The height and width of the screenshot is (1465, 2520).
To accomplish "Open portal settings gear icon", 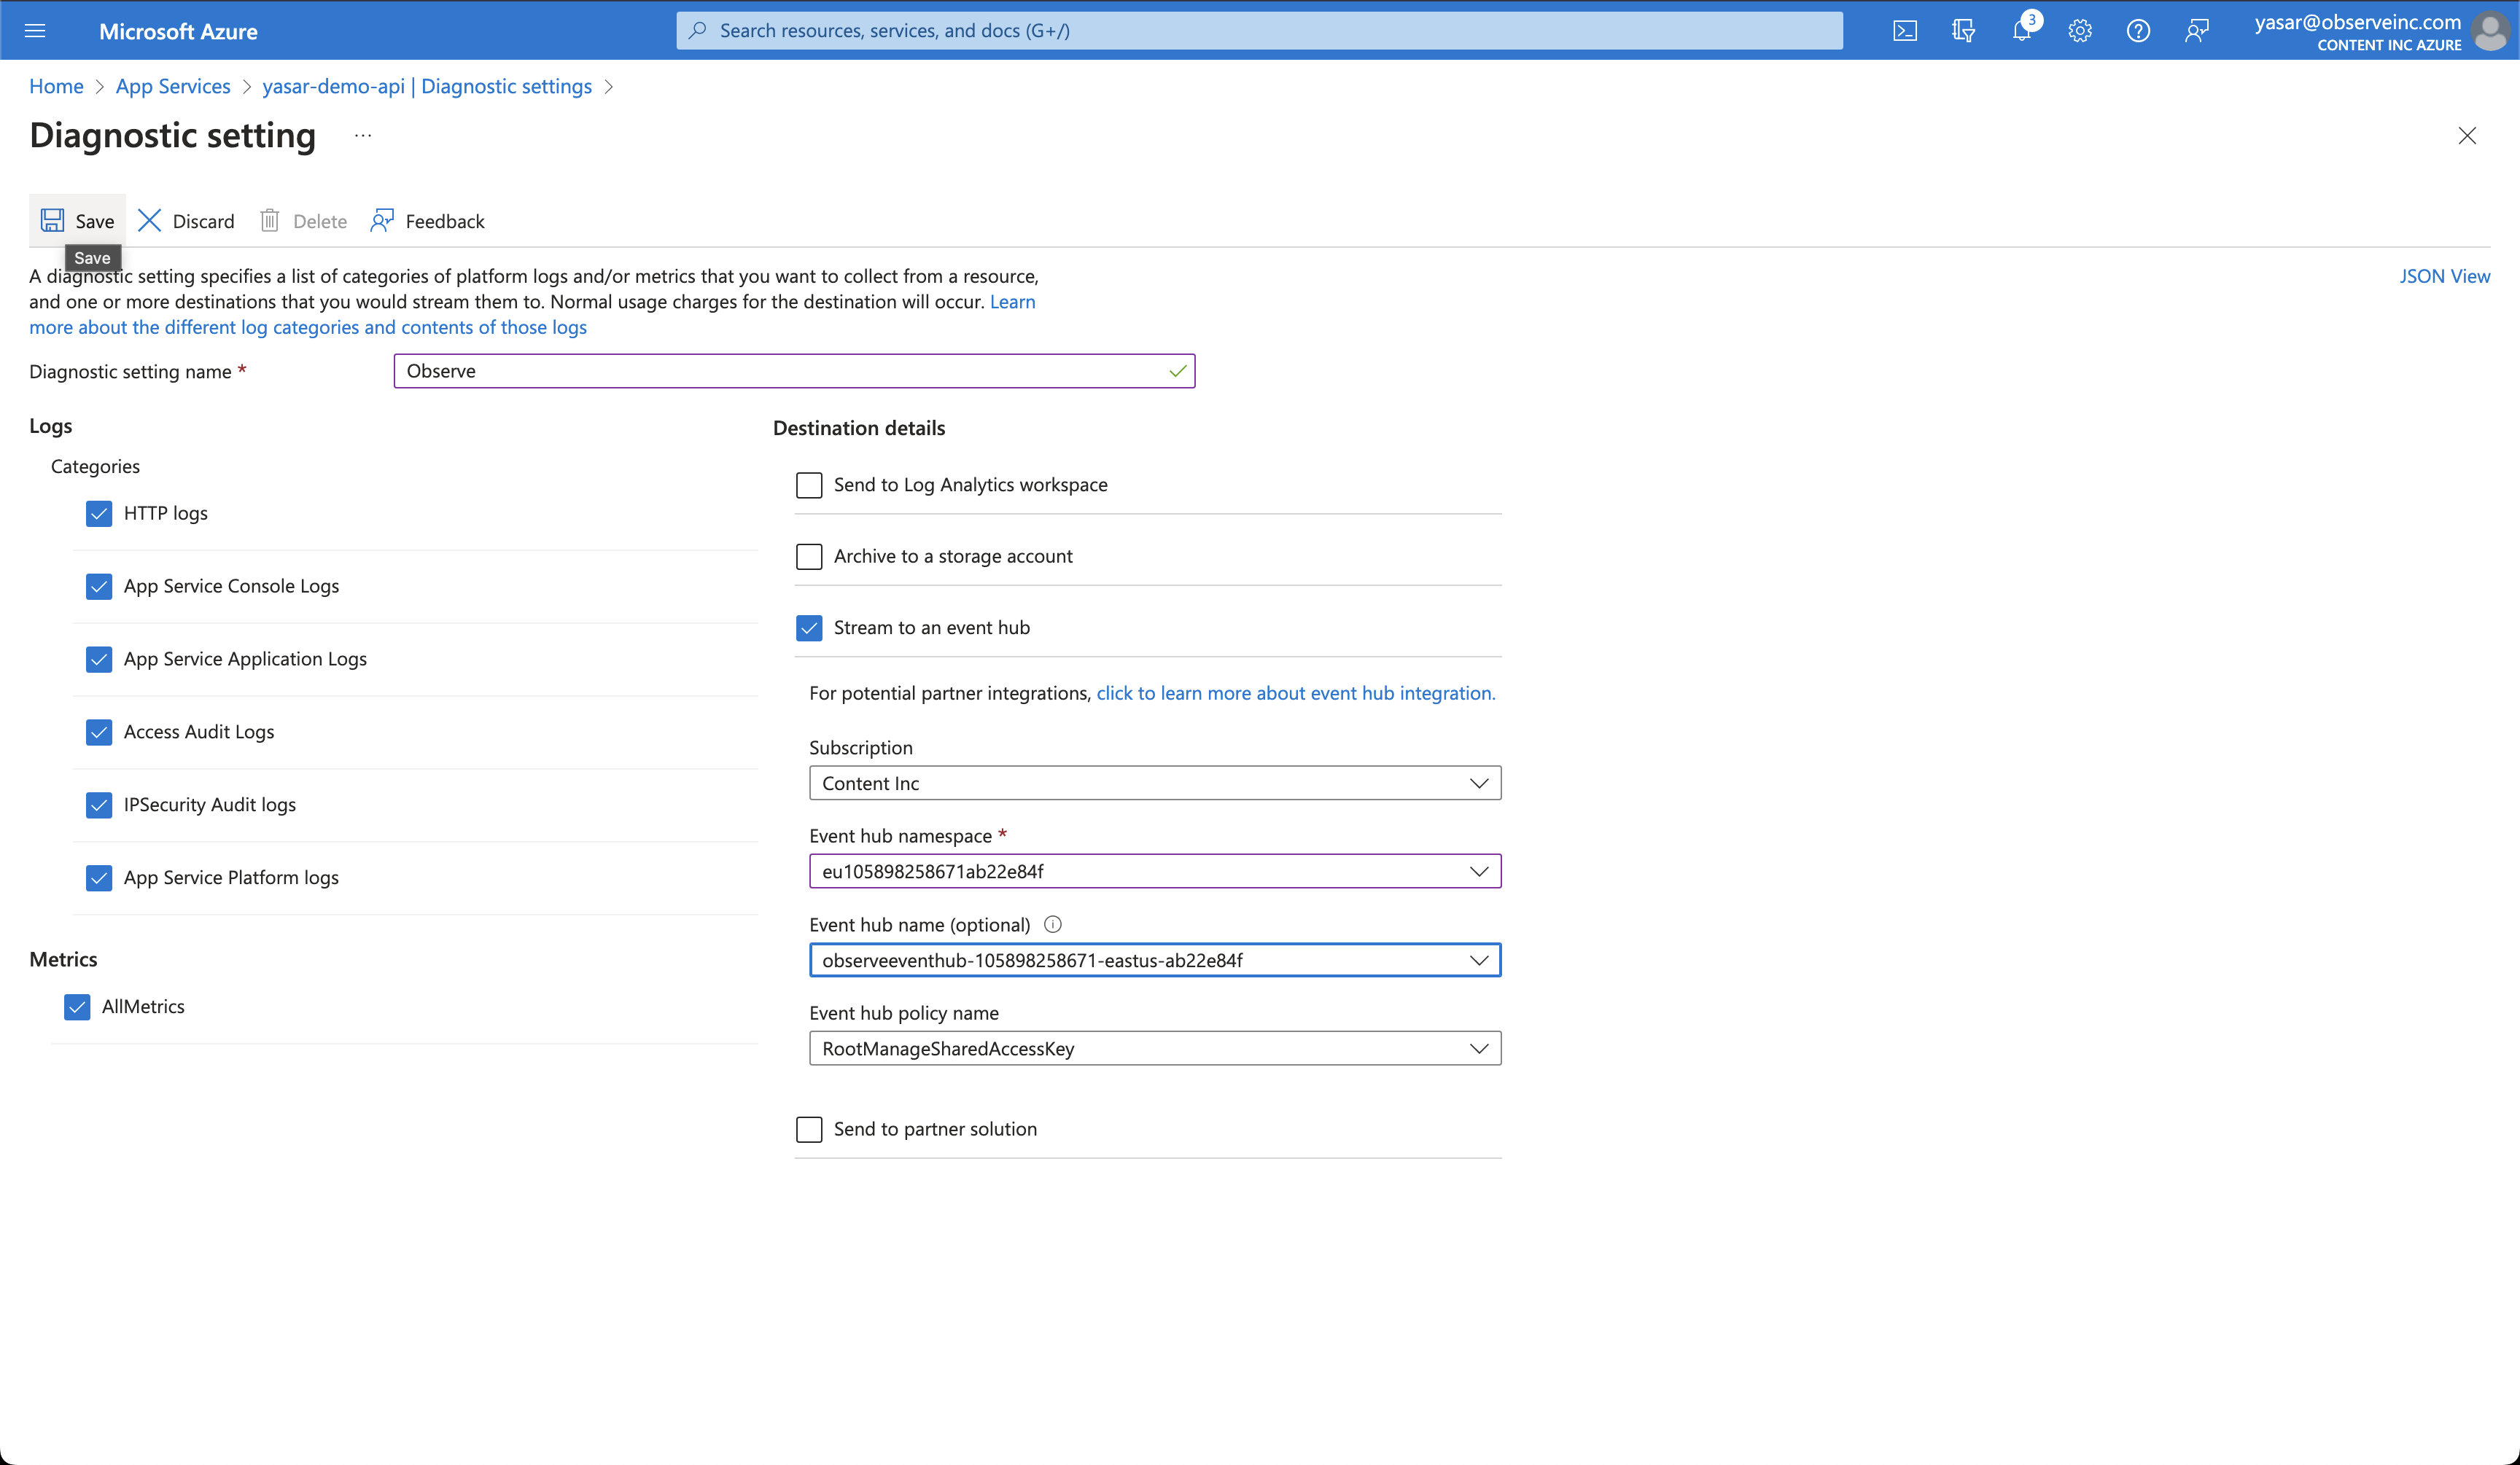I will (x=2080, y=31).
